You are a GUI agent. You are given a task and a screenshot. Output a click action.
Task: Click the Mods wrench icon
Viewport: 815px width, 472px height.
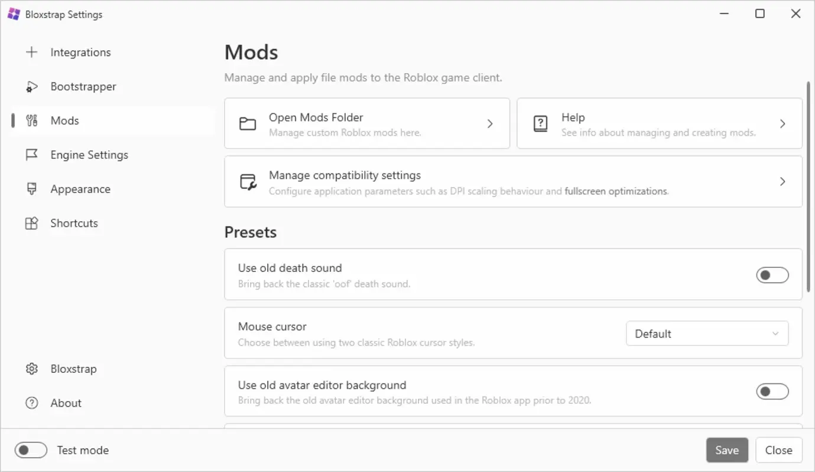tap(32, 120)
